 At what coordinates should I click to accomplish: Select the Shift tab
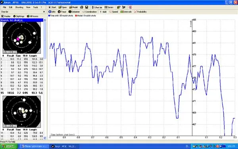coord(103,12)
